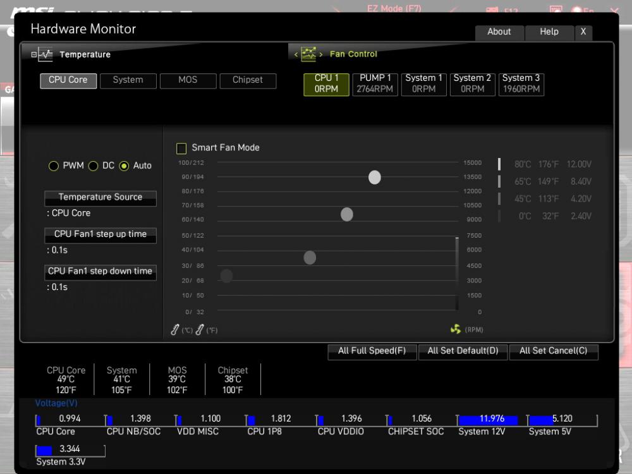Click All Set Default(D) button
Viewport: 632px width, 474px height.
tap(463, 351)
